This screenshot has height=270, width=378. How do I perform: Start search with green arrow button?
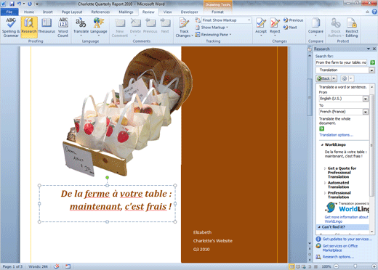click(x=372, y=62)
